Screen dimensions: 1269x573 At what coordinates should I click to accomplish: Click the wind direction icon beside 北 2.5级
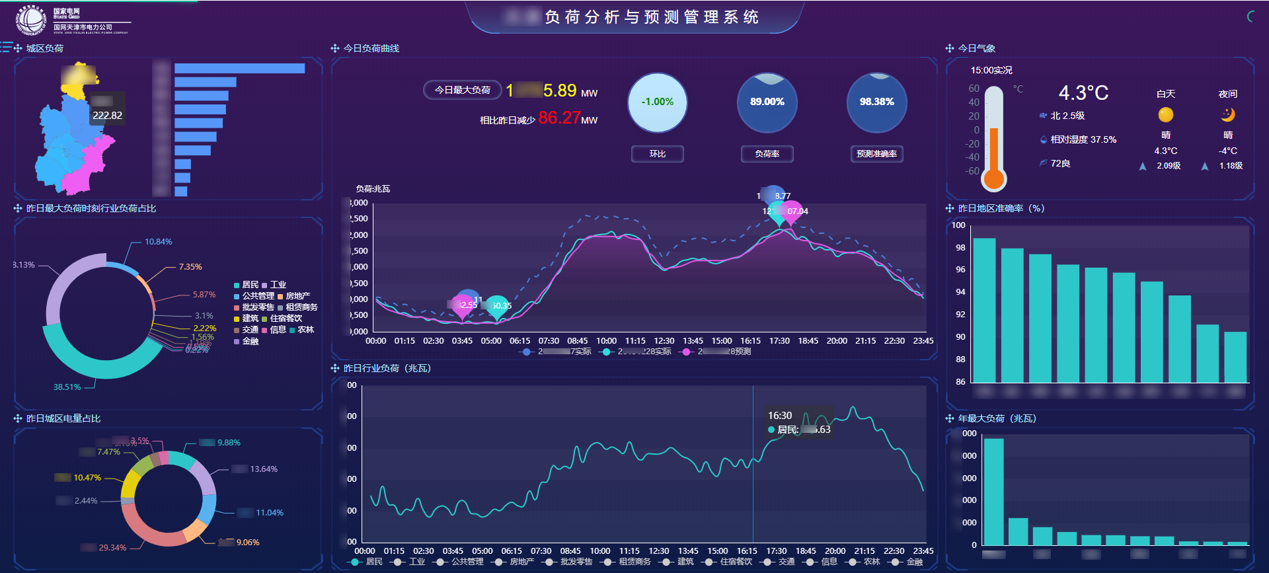coord(1043,116)
